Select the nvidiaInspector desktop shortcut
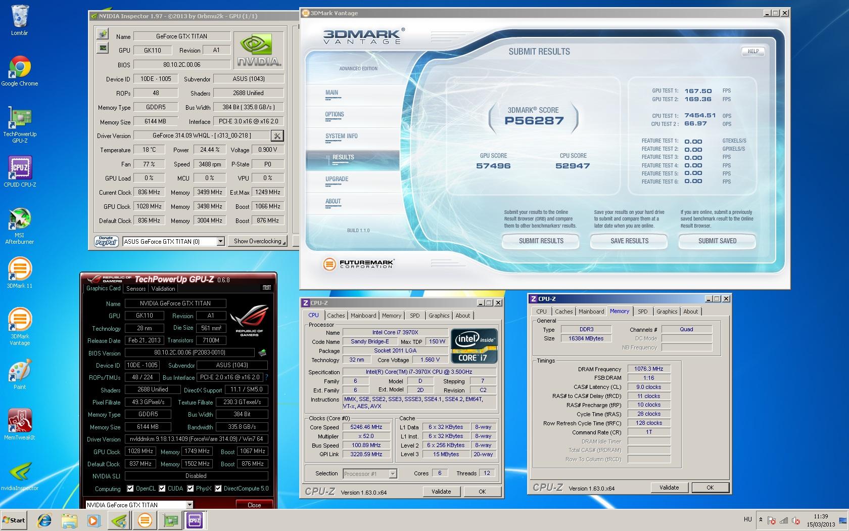This screenshot has width=849, height=531. pyautogui.click(x=20, y=476)
